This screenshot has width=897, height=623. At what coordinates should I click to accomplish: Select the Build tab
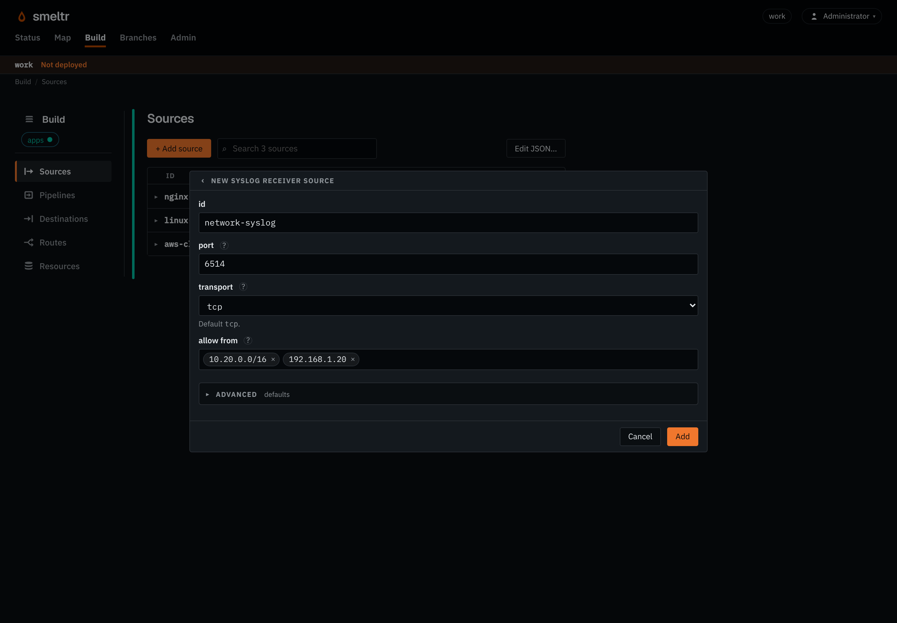95,37
